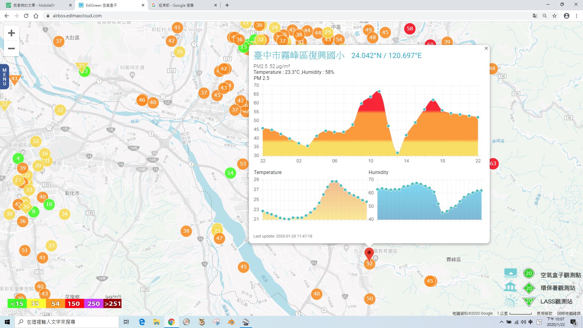Click the yellow LASS triangle marker 25

[x=82, y=67]
